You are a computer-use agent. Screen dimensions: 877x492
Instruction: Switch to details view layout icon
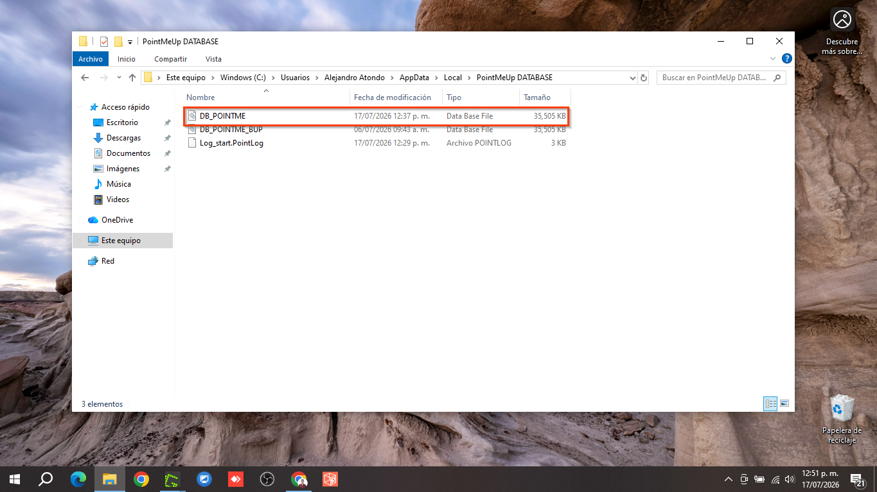[770, 403]
